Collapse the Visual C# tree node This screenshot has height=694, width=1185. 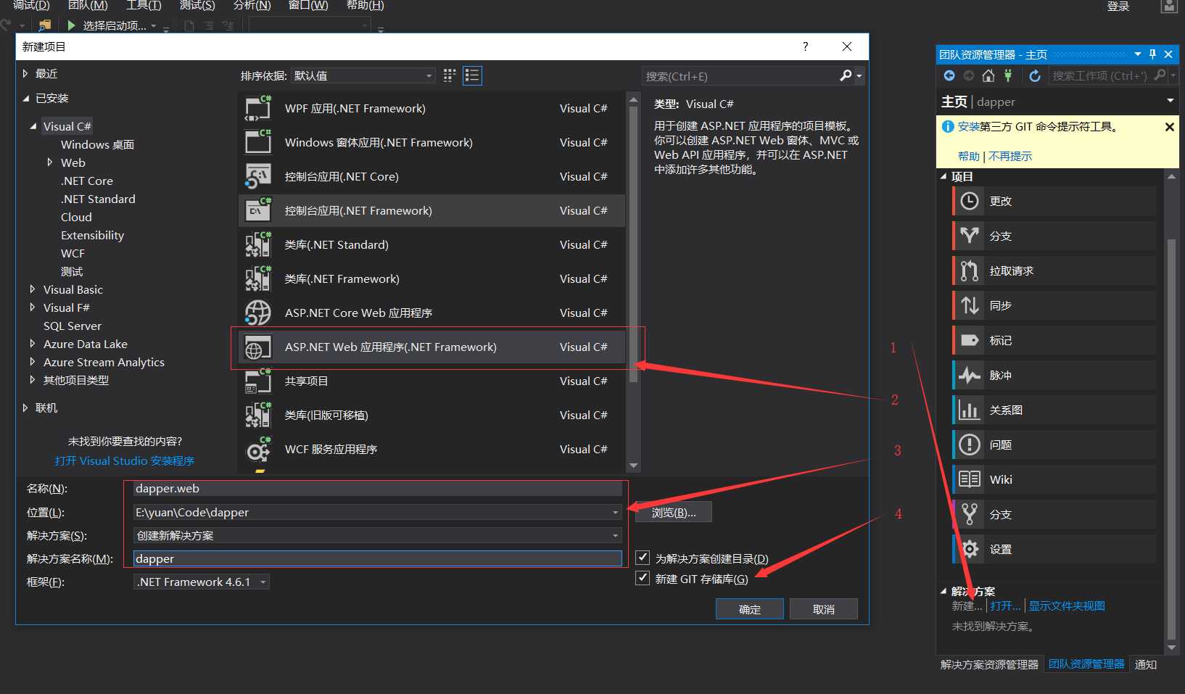point(33,126)
